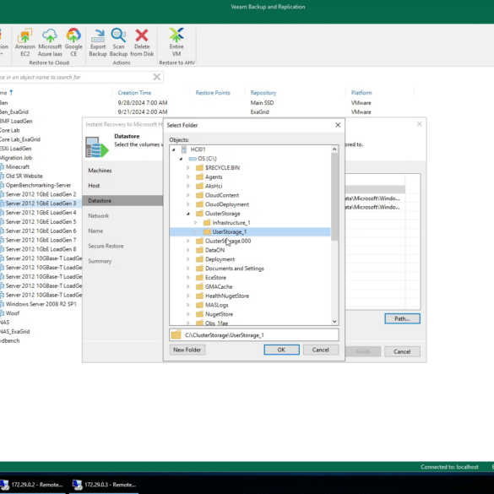Sort by Restore Points column
This screenshot has width=494, height=494.
coord(213,93)
